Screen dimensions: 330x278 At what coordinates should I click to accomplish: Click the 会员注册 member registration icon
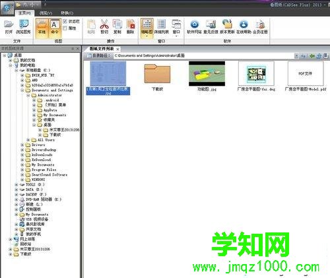(x=260, y=26)
